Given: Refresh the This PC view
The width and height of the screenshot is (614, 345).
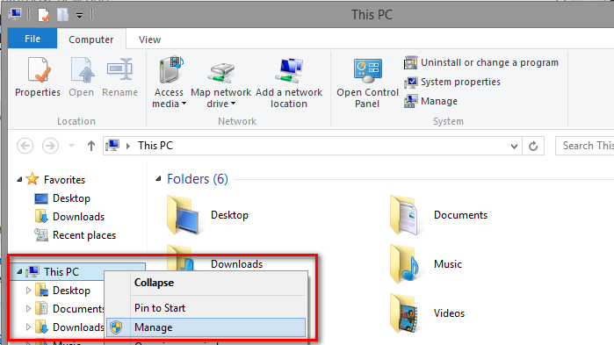Looking at the screenshot, I should pos(533,147).
